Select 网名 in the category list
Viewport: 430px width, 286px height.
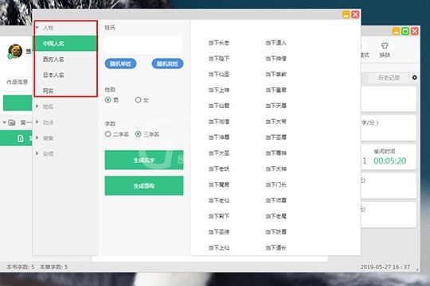[x=65, y=91]
